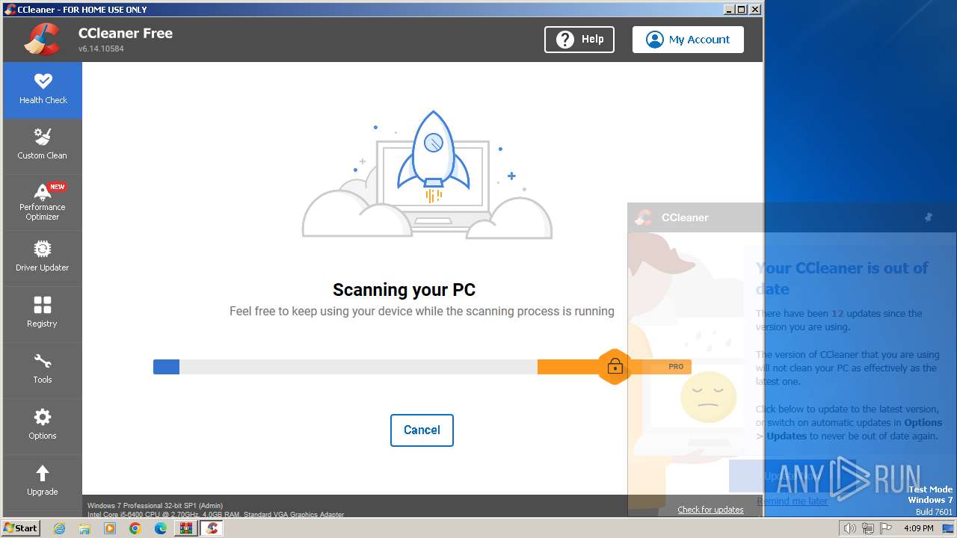Open the Registry section
The width and height of the screenshot is (957, 538).
(x=43, y=315)
